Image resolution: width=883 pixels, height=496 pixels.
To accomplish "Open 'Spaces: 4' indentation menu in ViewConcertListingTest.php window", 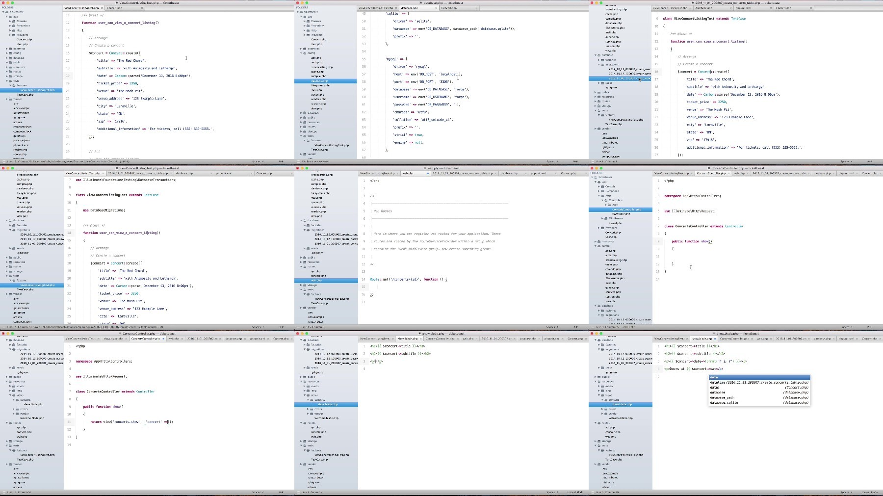I will 258,161.
